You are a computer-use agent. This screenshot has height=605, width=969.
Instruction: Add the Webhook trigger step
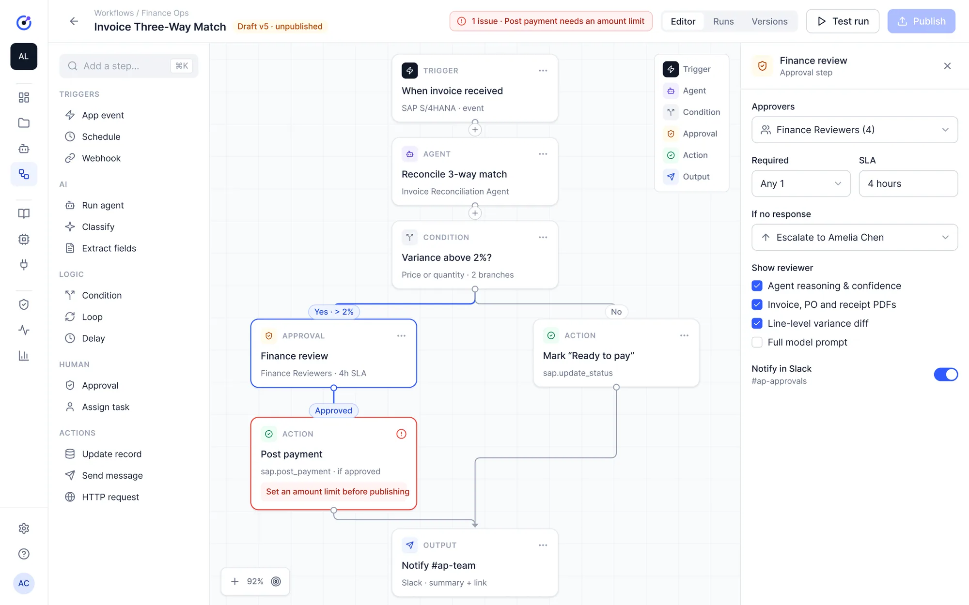click(x=101, y=158)
